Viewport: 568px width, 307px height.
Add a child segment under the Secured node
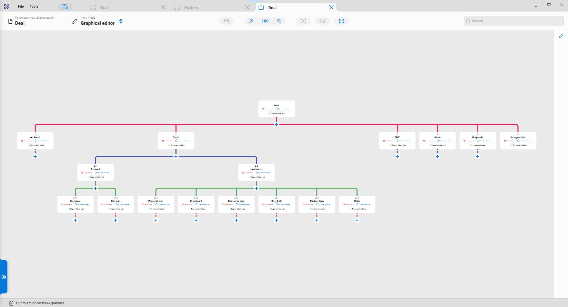(95, 188)
